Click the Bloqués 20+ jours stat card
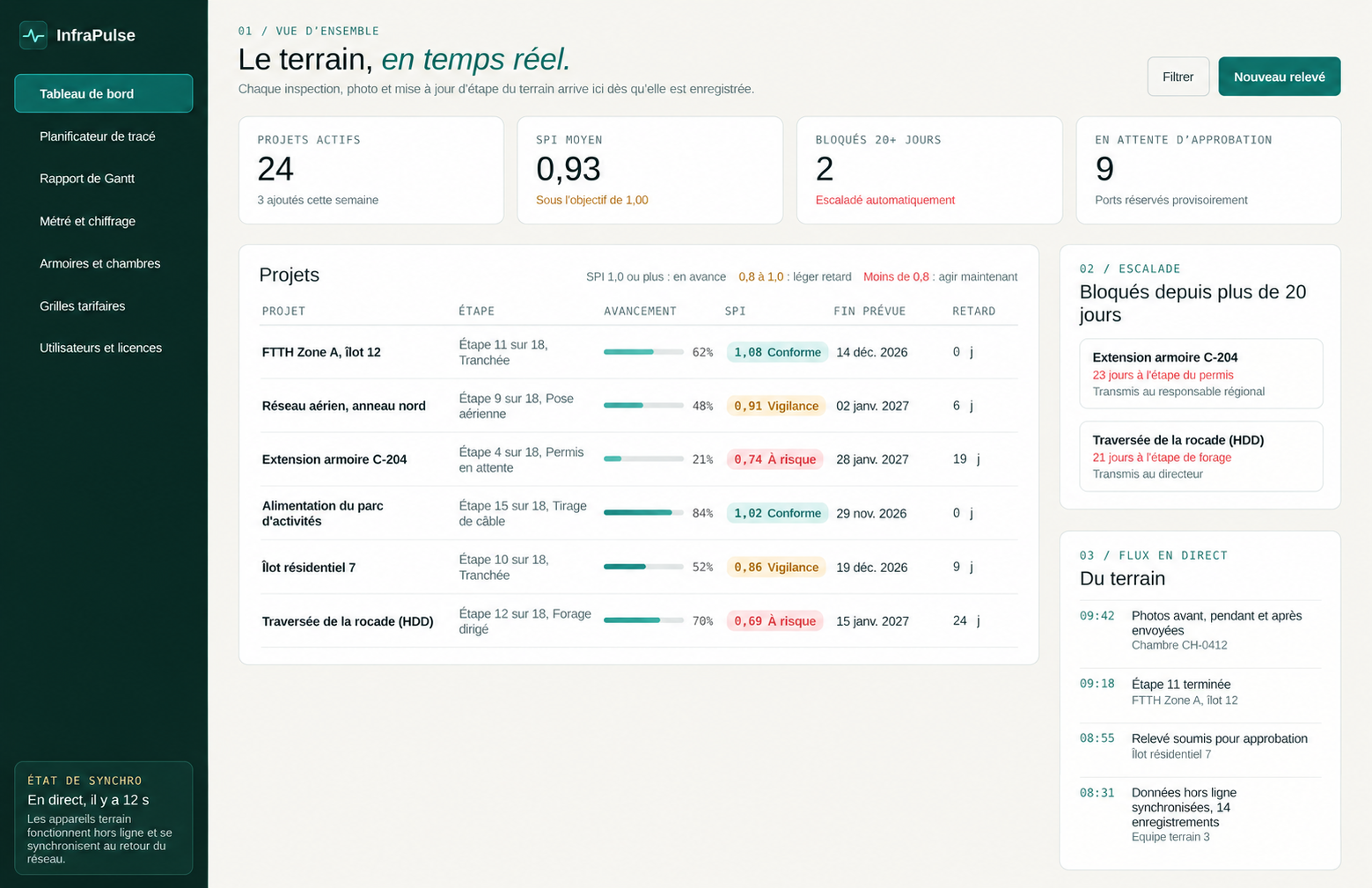The height and width of the screenshot is (888, 1372). tap(929, 171)
